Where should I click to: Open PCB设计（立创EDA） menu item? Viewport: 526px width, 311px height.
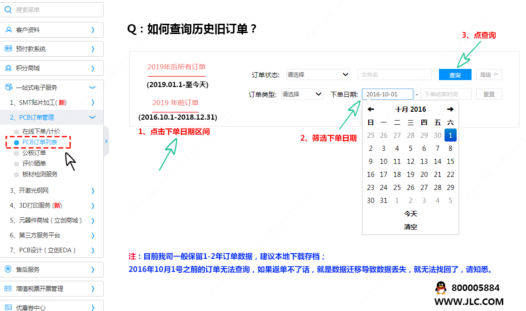pos(52,250)
